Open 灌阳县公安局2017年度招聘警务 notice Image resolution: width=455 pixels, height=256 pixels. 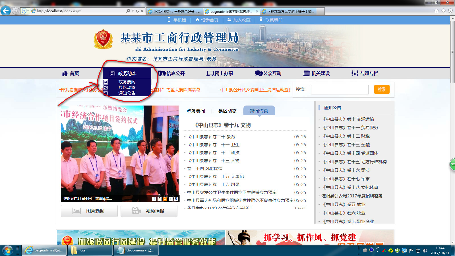click(x=352, y=196)
